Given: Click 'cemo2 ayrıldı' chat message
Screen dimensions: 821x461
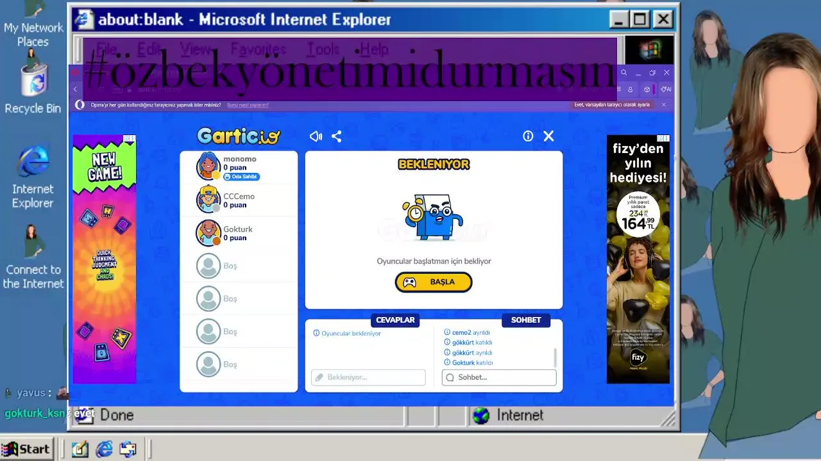Looking at the screenshot, I should [467, 332].
